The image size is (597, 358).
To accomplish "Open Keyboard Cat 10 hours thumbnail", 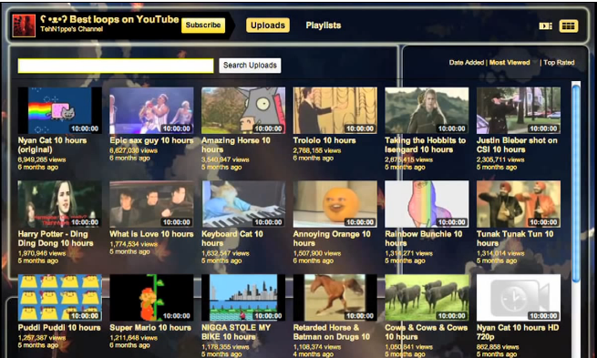I will point(243,204).
